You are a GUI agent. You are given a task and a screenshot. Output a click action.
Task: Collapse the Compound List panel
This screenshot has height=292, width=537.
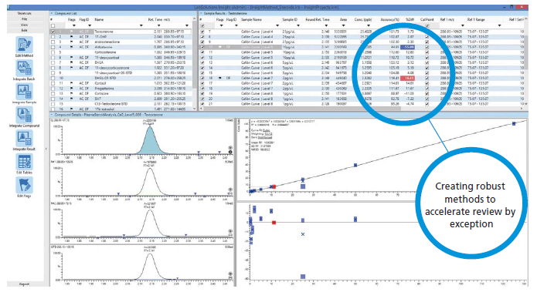pos(52,13)
